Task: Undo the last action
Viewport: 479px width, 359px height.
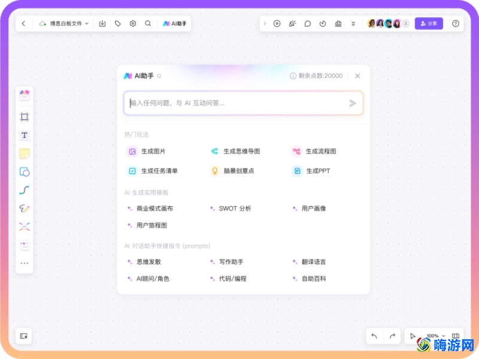Action: [374, 336]
